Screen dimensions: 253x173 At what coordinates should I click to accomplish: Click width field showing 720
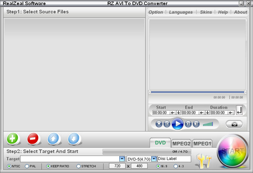[x=117, y=166]
